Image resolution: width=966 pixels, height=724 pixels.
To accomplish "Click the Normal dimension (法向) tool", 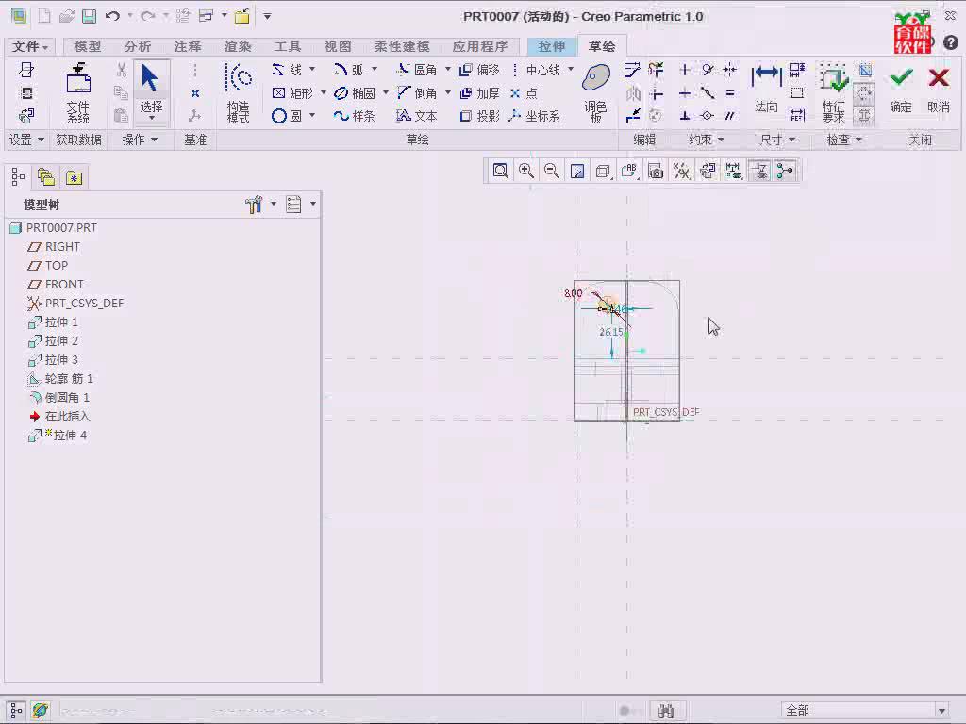I will (766, 89).
